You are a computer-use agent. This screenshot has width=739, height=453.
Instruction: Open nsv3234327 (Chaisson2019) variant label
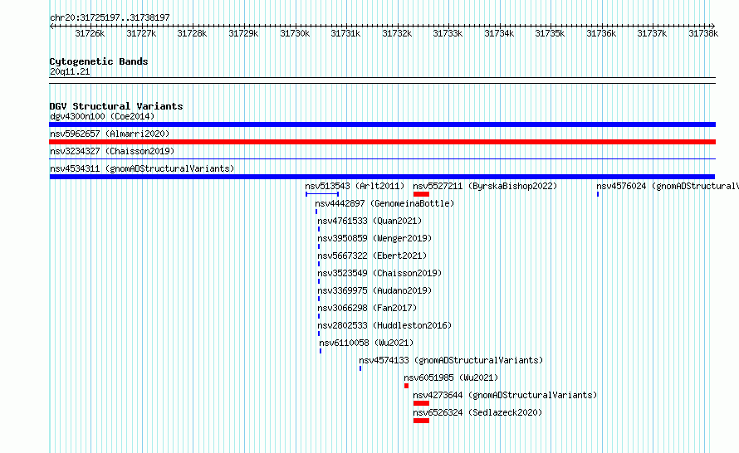coord(112,151)
